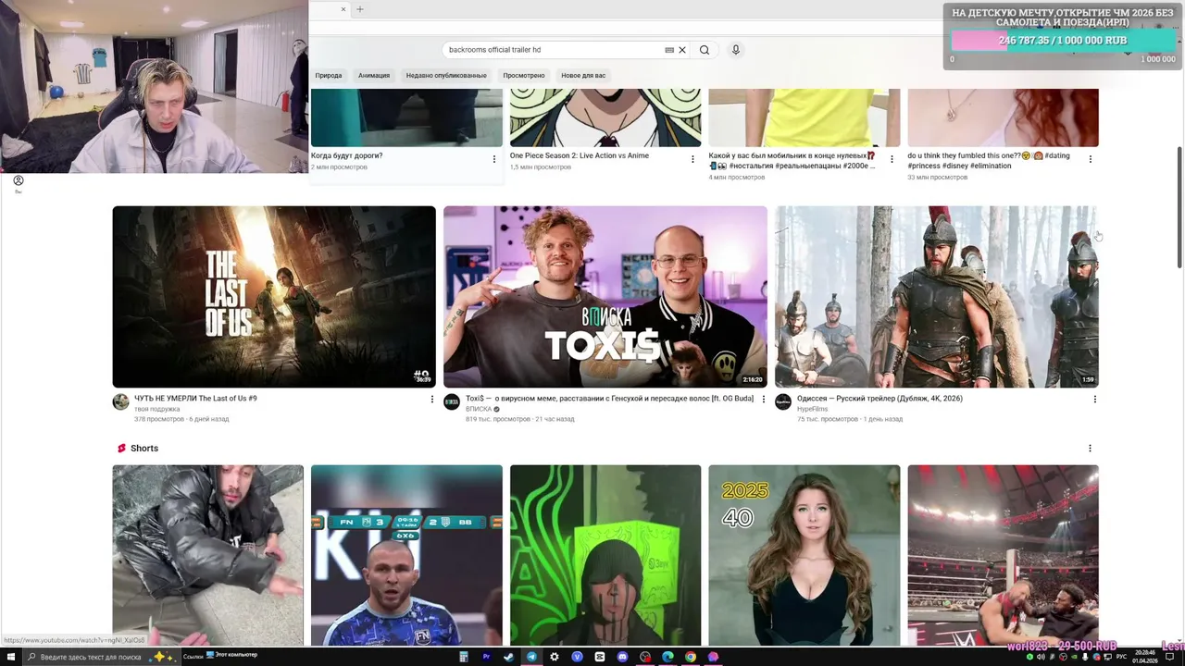Open 'Одиссея — Русский трейлер' video title
Viewport: 1185px width, 666px height.
879,399
